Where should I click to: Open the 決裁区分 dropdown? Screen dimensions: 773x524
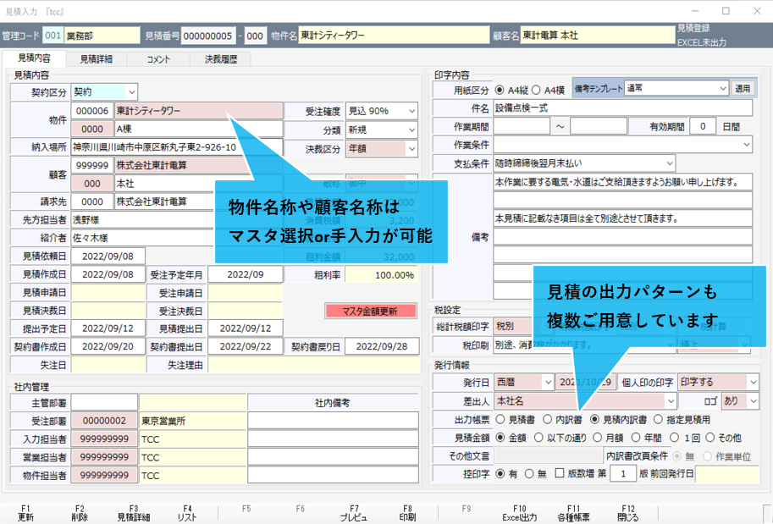[411, 149]
